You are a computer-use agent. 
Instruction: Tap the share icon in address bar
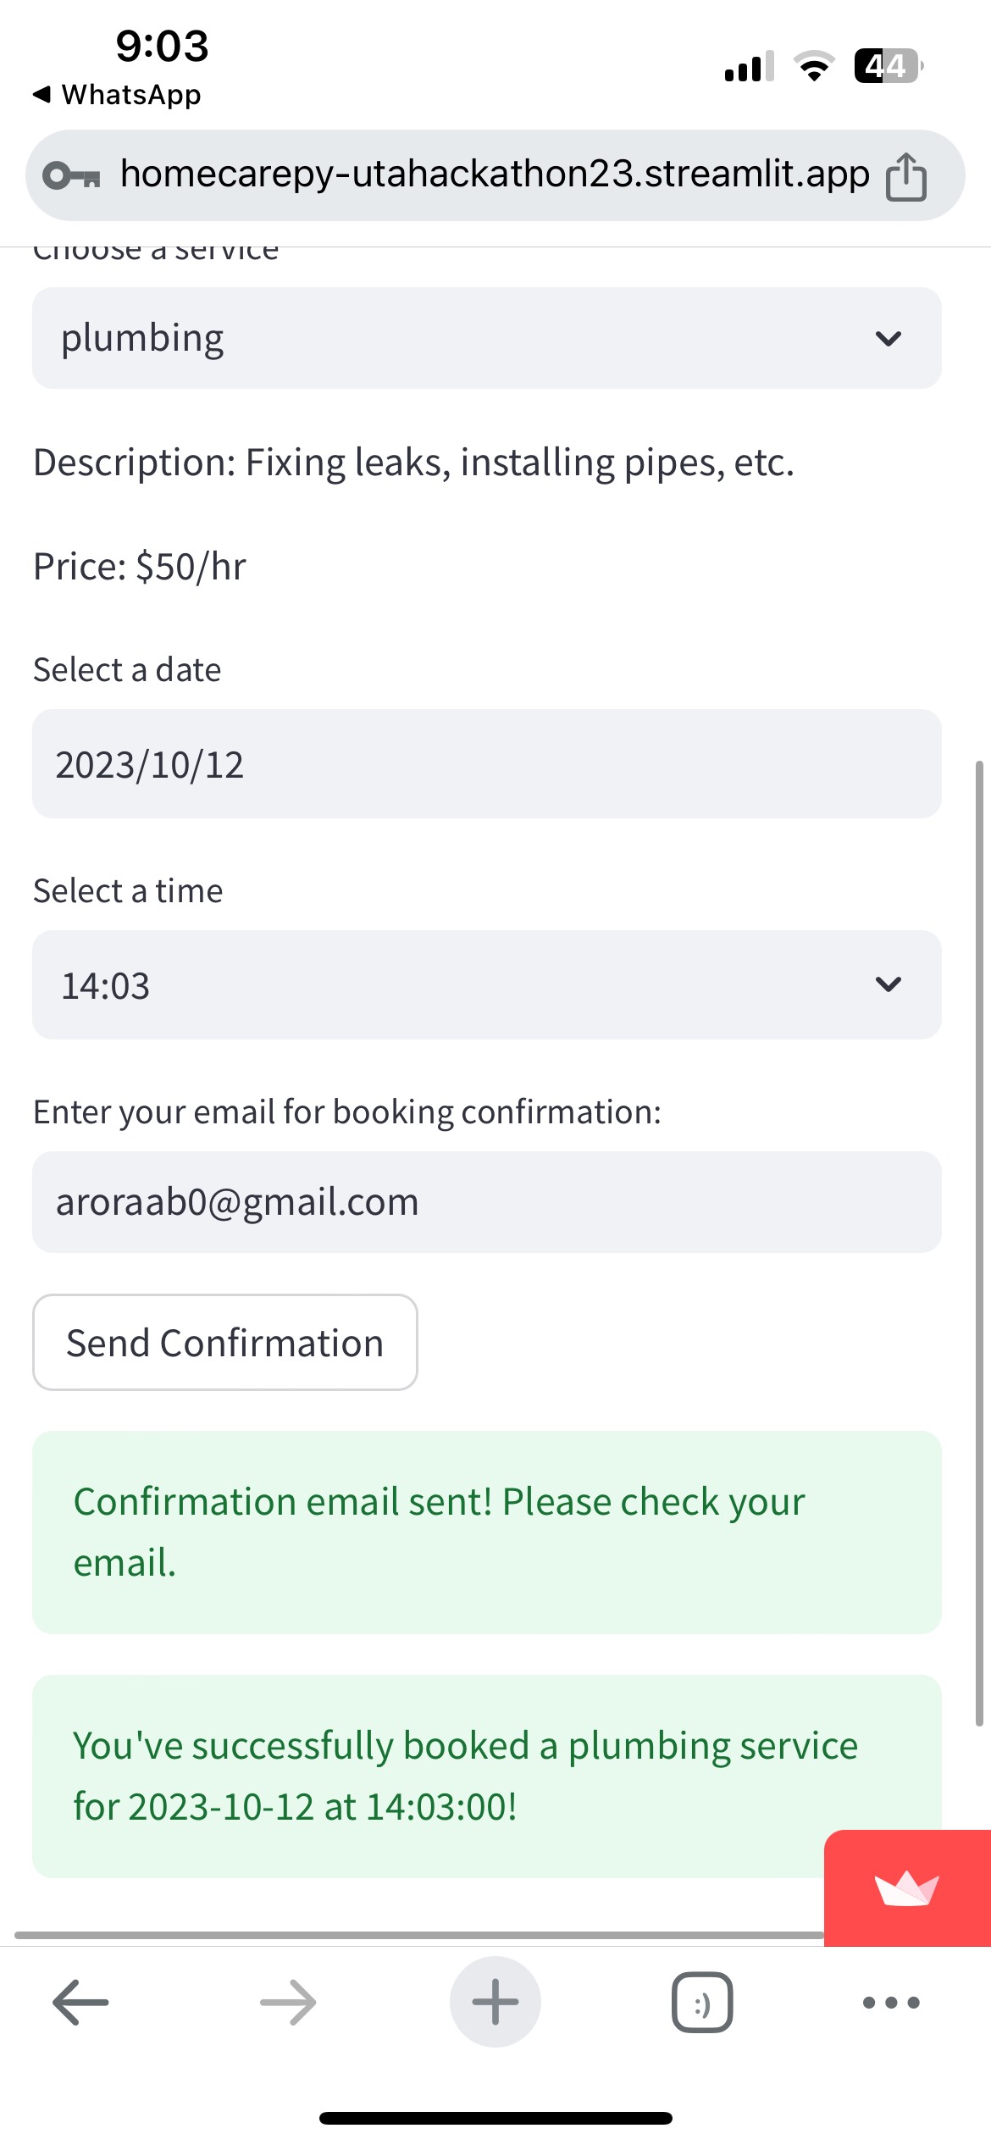pos(905,176)
